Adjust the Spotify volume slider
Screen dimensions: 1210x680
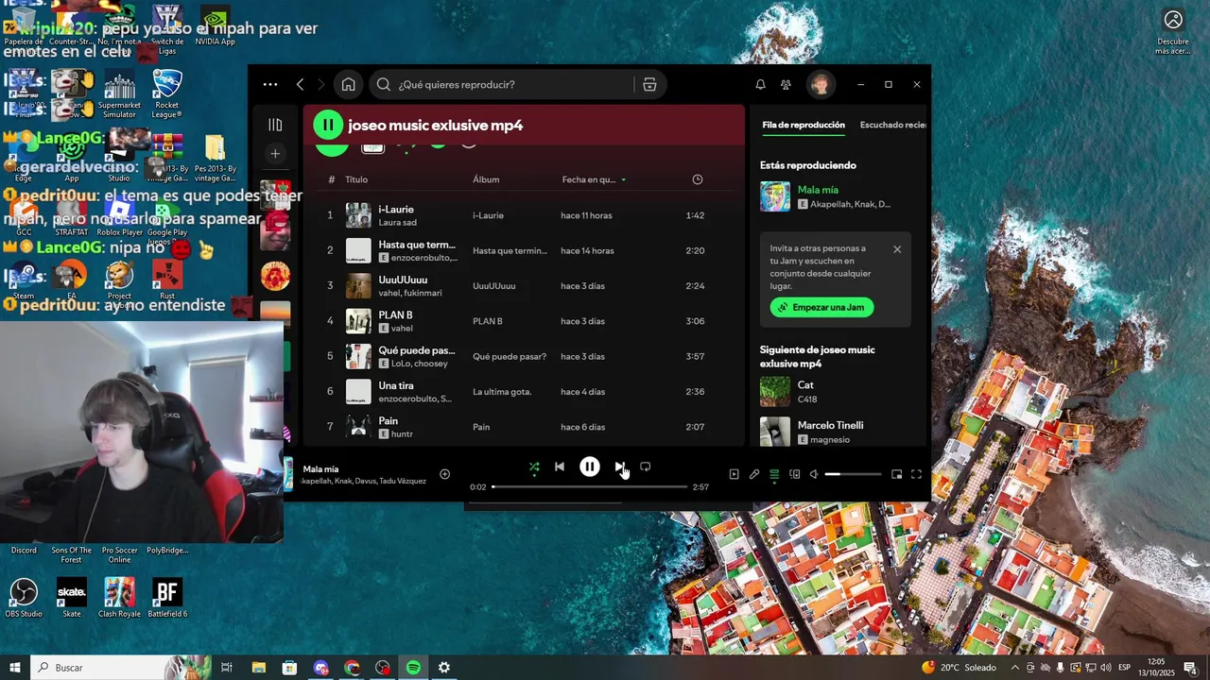(x=853, y=474)
